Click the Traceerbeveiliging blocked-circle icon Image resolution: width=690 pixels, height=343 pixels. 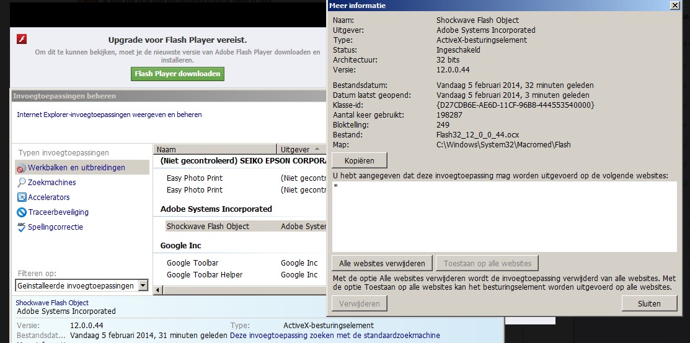point(22,212)
